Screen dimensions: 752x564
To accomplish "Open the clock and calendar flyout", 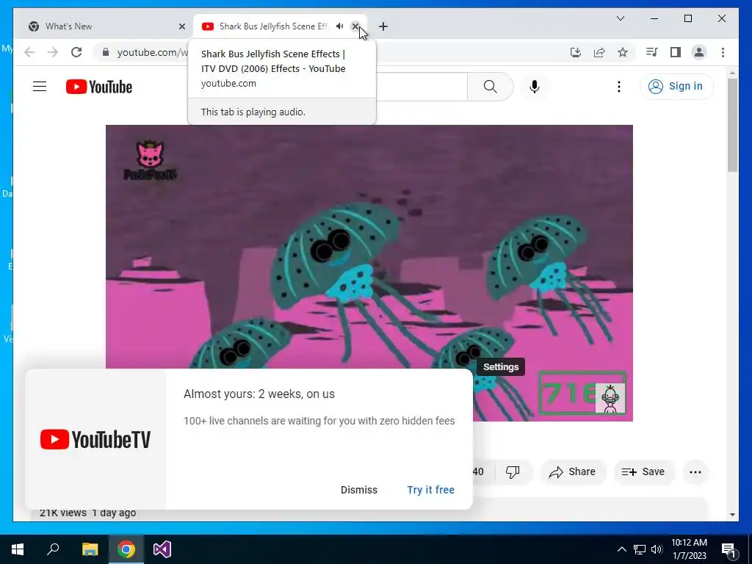I will (689, 549).
